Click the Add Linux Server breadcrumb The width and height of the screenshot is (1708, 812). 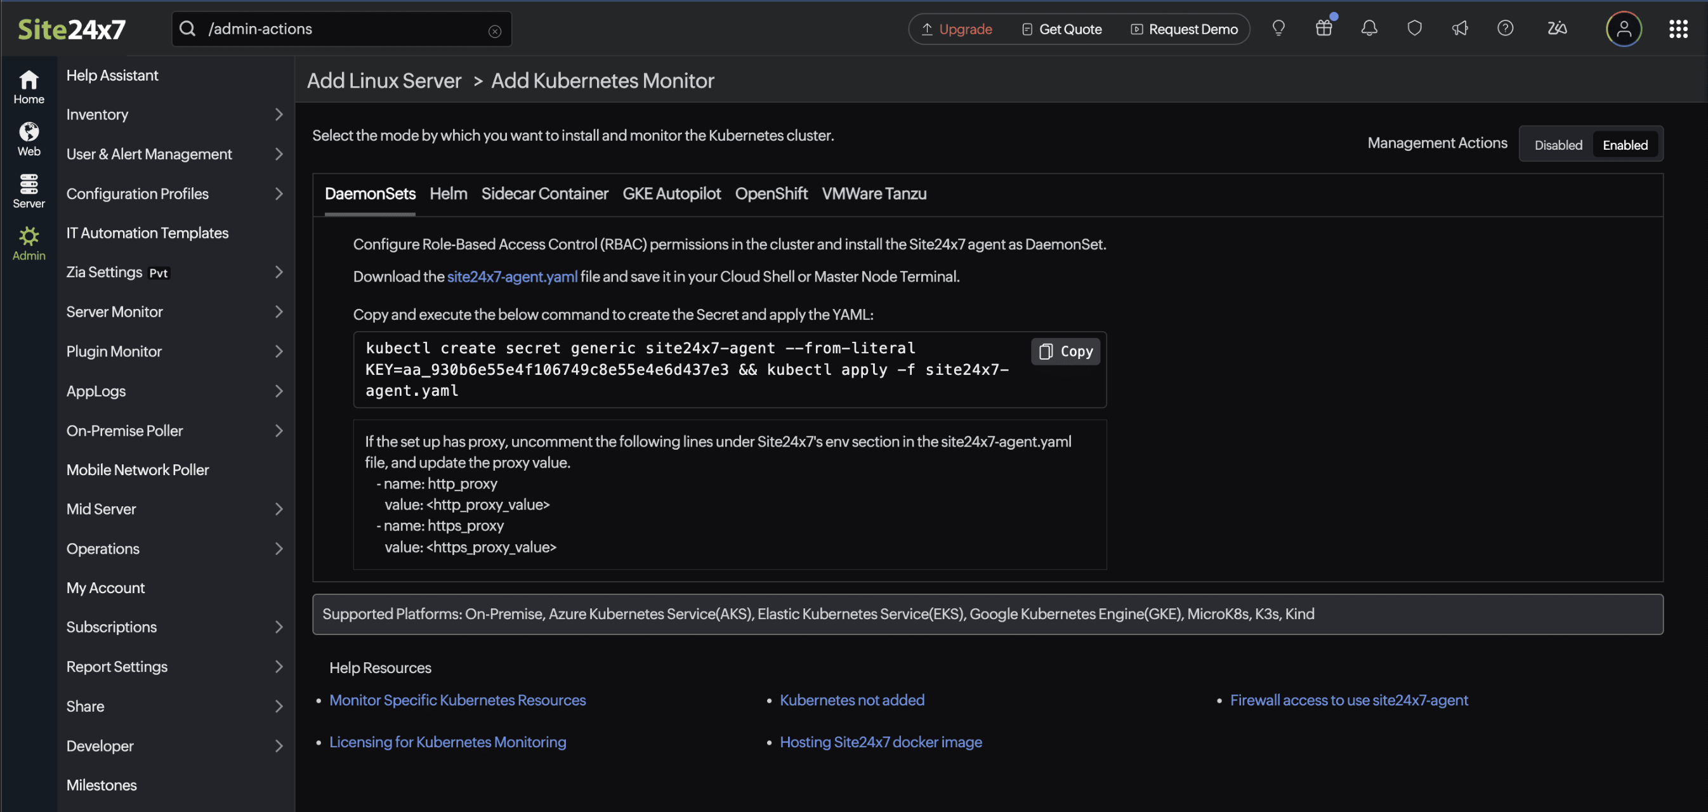click(x=384, y=80)
